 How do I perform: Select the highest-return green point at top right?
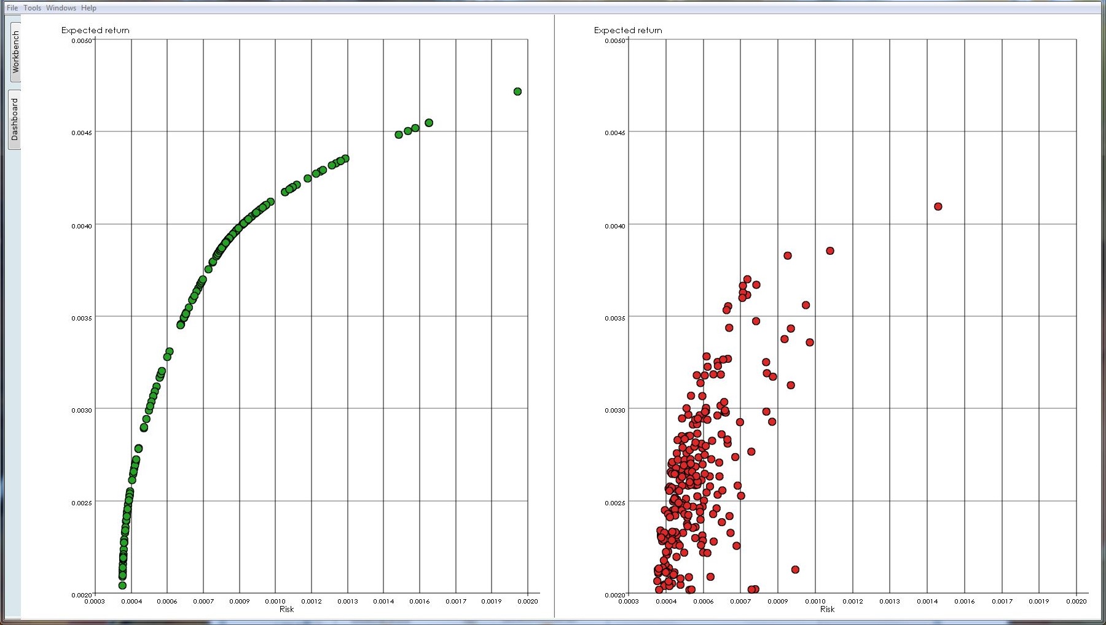(x=517, y=91)
